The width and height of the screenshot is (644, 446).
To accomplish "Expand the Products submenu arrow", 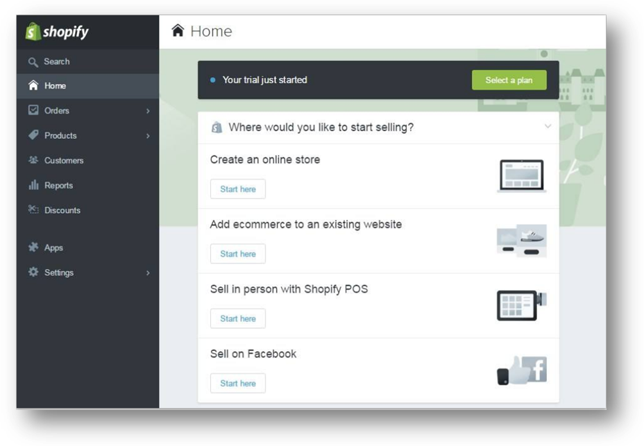I will pyautogui.click(x=148, y=136).
